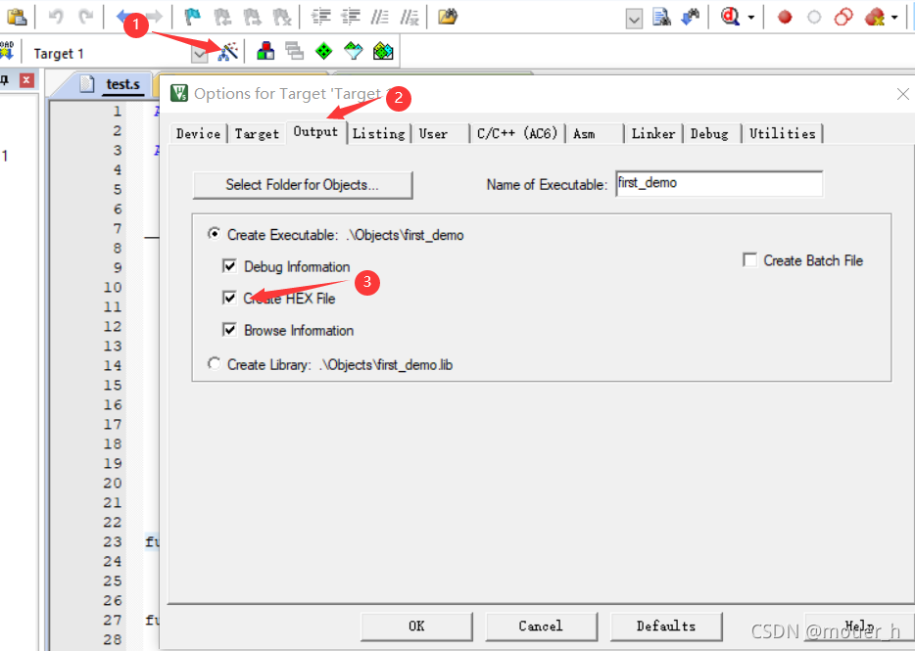Click Select Software Packs icon
The width and height of the screenshot is (915, 651).
click(353, 51)
